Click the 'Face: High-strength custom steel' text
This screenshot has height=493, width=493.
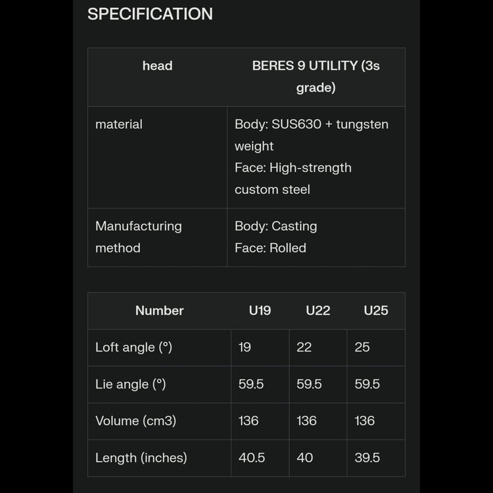tap(293, 178)
